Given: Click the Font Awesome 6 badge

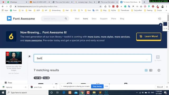Looking at the screenshot, I should point(11,36).
